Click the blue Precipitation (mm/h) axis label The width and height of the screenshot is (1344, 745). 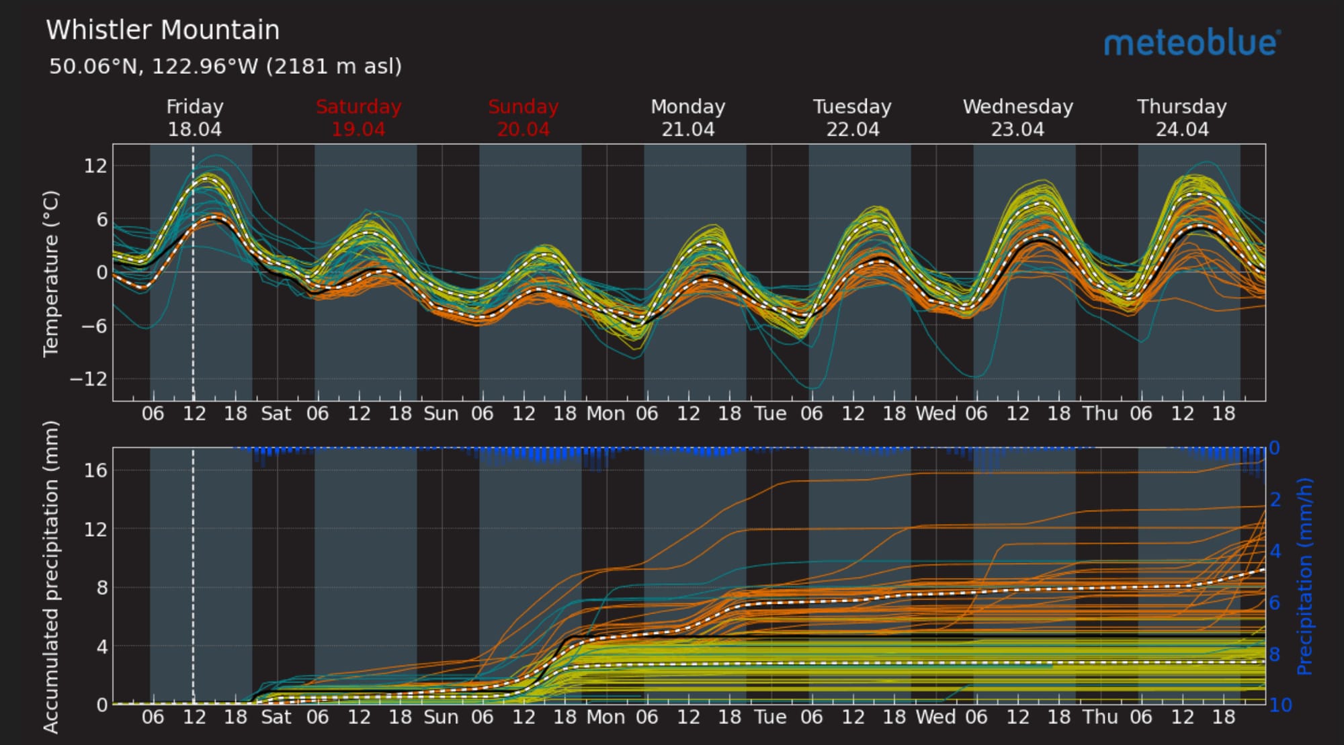point(1304,576)
